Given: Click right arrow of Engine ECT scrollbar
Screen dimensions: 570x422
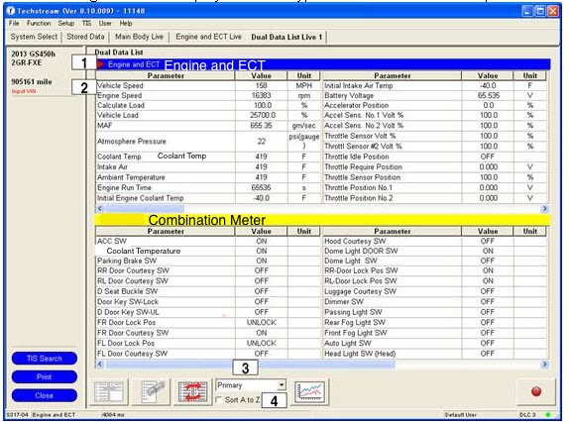Looking at the screenshot, I should 544,208.
